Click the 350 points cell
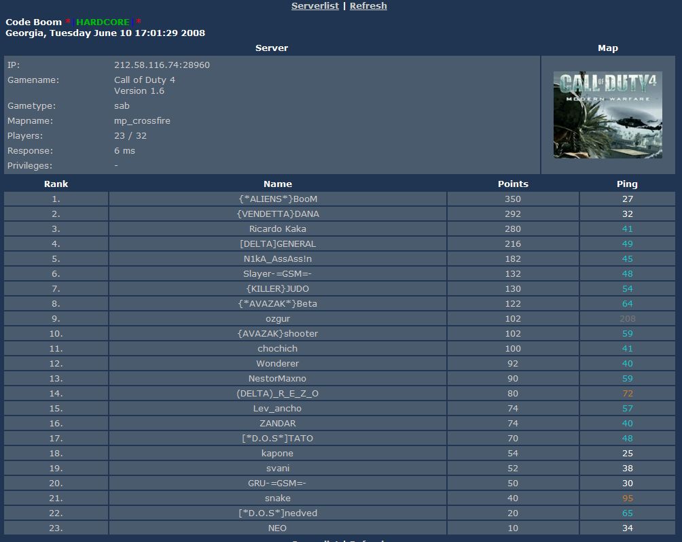 (513, 199)
